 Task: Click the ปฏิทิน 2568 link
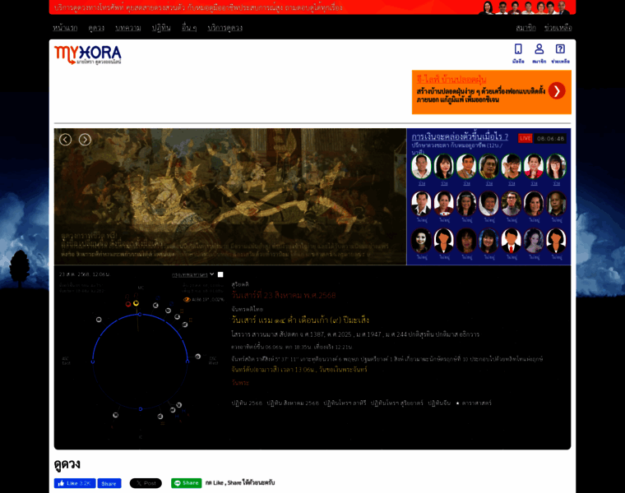pos(247,403)
